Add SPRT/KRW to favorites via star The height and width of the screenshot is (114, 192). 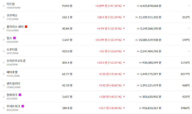(4, 51)
